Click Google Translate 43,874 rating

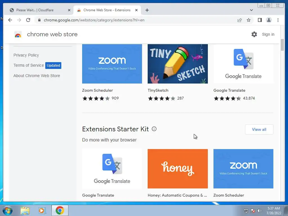[x=234, y=98]
